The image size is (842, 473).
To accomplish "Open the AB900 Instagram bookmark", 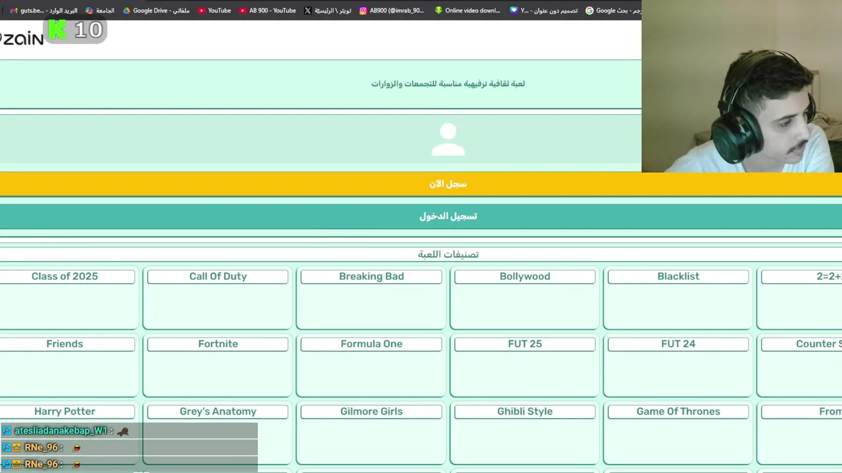I will [391, 11].
